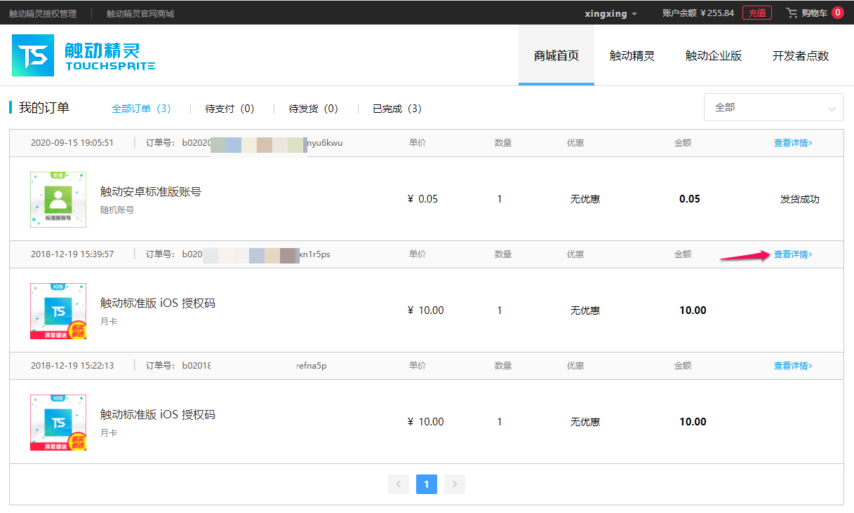Switch to 商城首页 tab

(556, 55)
